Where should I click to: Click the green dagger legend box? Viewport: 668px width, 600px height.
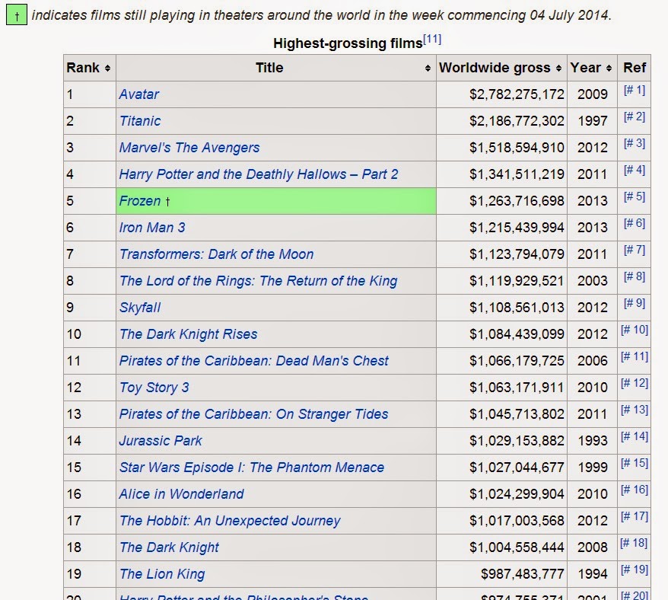point(17,15)
